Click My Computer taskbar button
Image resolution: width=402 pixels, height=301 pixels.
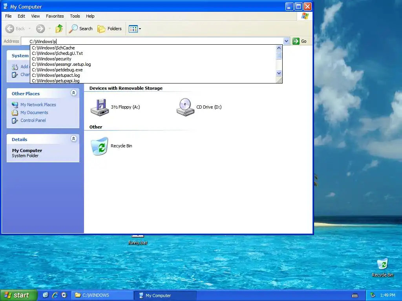(165, 295)
